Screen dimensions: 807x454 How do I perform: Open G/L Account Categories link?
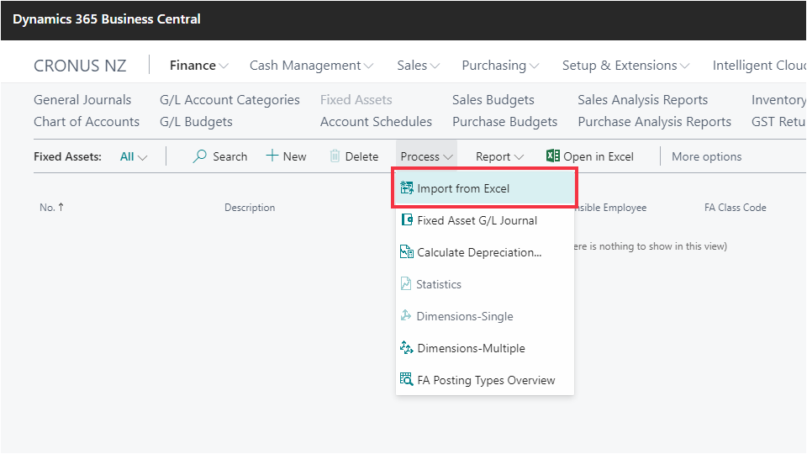229,100
